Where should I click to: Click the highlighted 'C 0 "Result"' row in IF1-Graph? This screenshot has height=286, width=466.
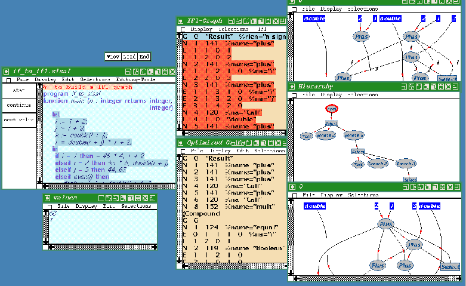tap(234, 36)
